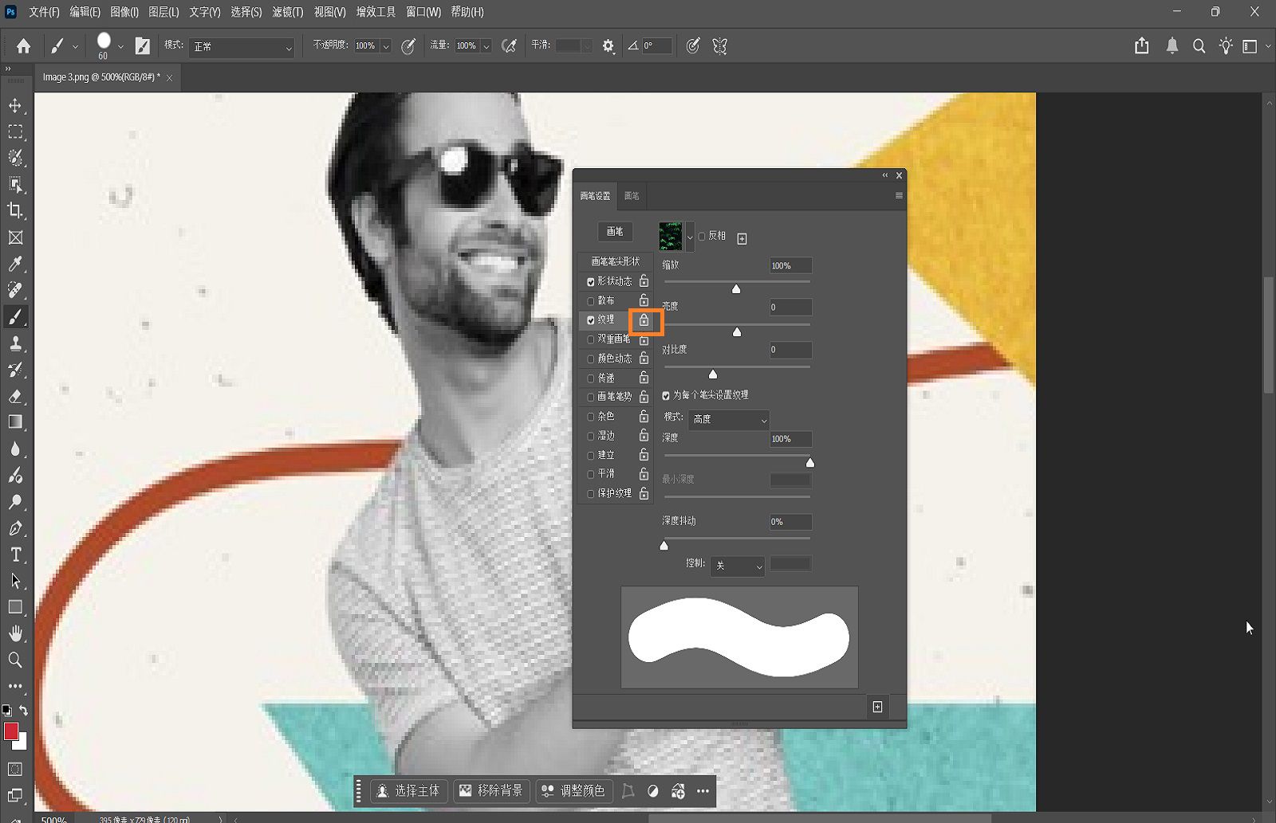The width and height of the screenshot is (1276, 823).
Task: Select the Gradient tool
Action: click(x=14, y=422)
